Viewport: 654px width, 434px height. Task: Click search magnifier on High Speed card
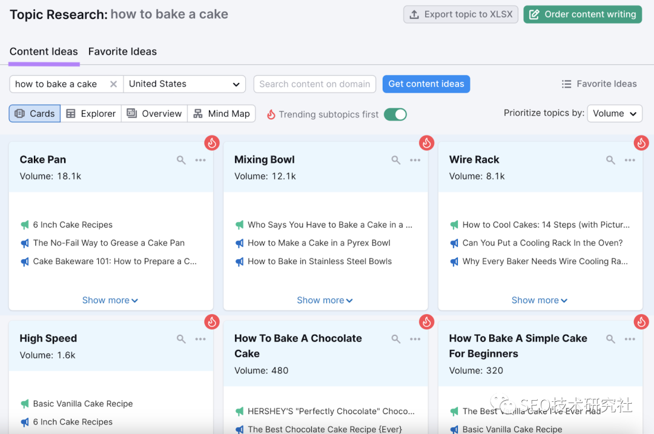point(181,340)
